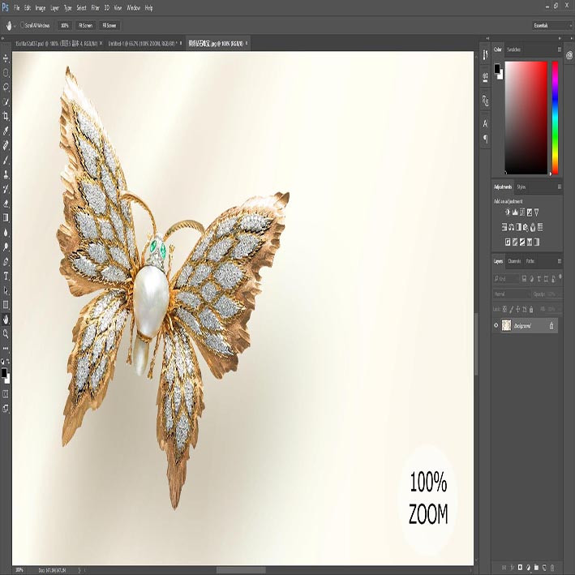Click the rainbow hue slider strip
Image resolution: width=575 pixels, height=575 pixels.
[x=555, y=118]
